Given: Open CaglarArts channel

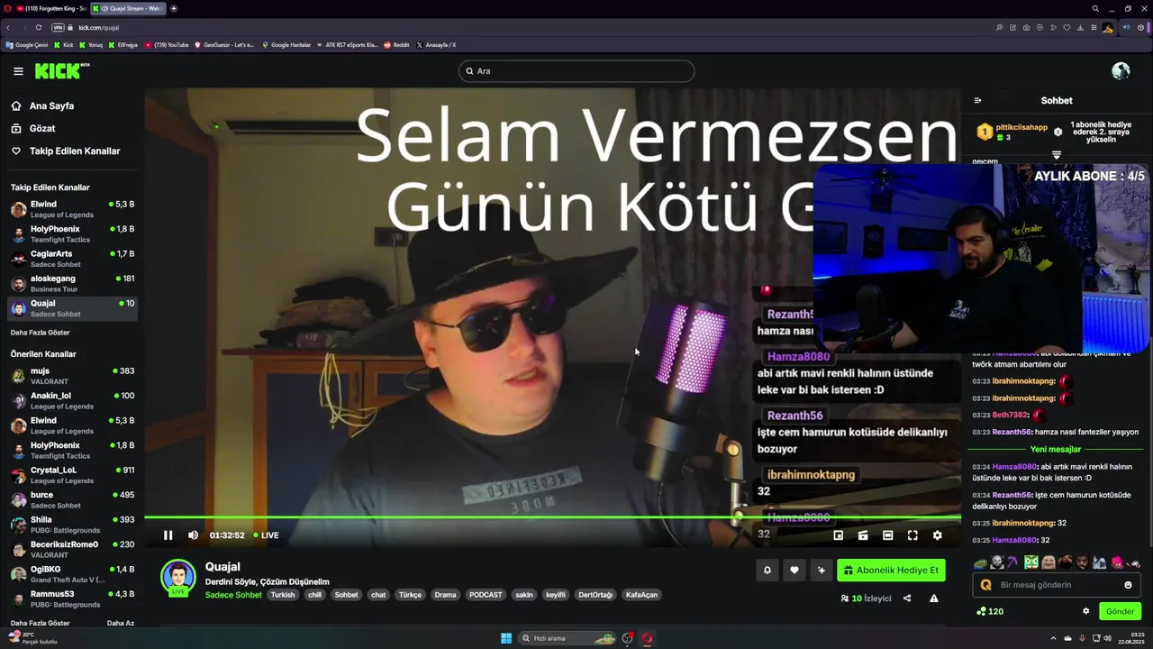Looking at the screenshot, I should [72, 259].
